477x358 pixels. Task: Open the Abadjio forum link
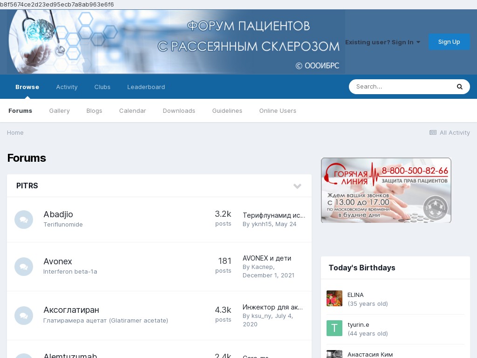point(58,214)
